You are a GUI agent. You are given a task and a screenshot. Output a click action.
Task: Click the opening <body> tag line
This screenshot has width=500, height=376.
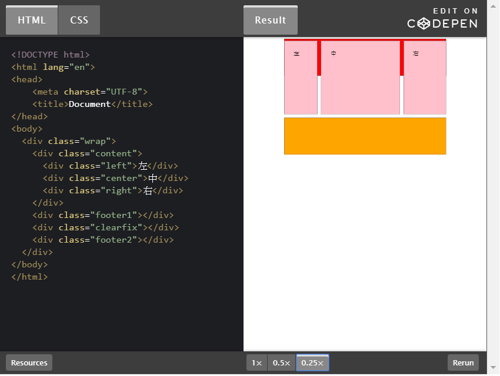coord(27,129)
